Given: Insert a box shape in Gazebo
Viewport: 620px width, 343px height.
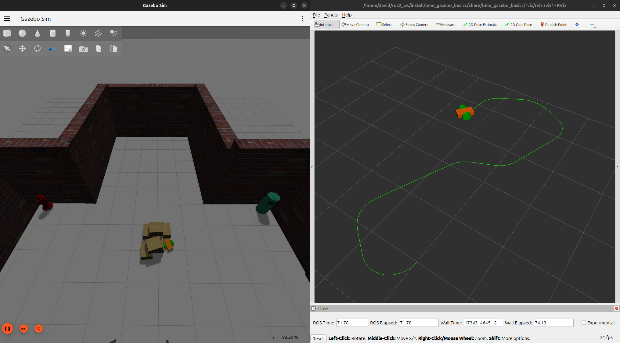Looking at the screenshot, I should click(7, 33).
